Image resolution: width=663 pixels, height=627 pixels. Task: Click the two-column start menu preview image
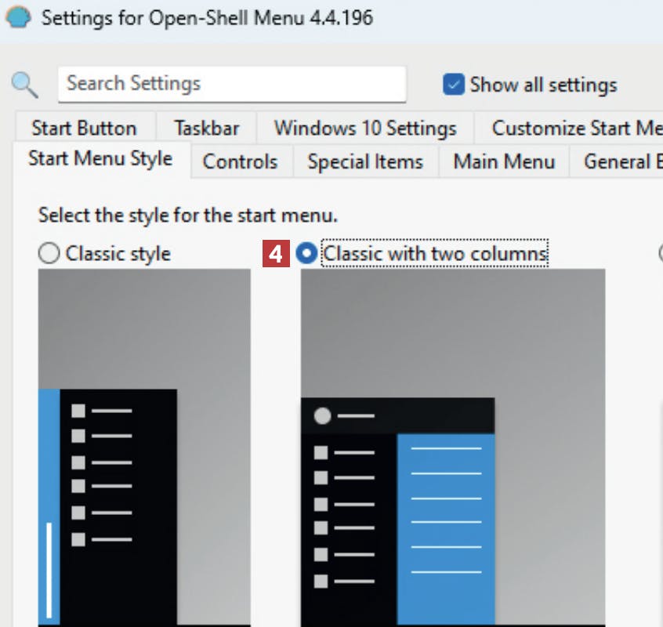452,447
